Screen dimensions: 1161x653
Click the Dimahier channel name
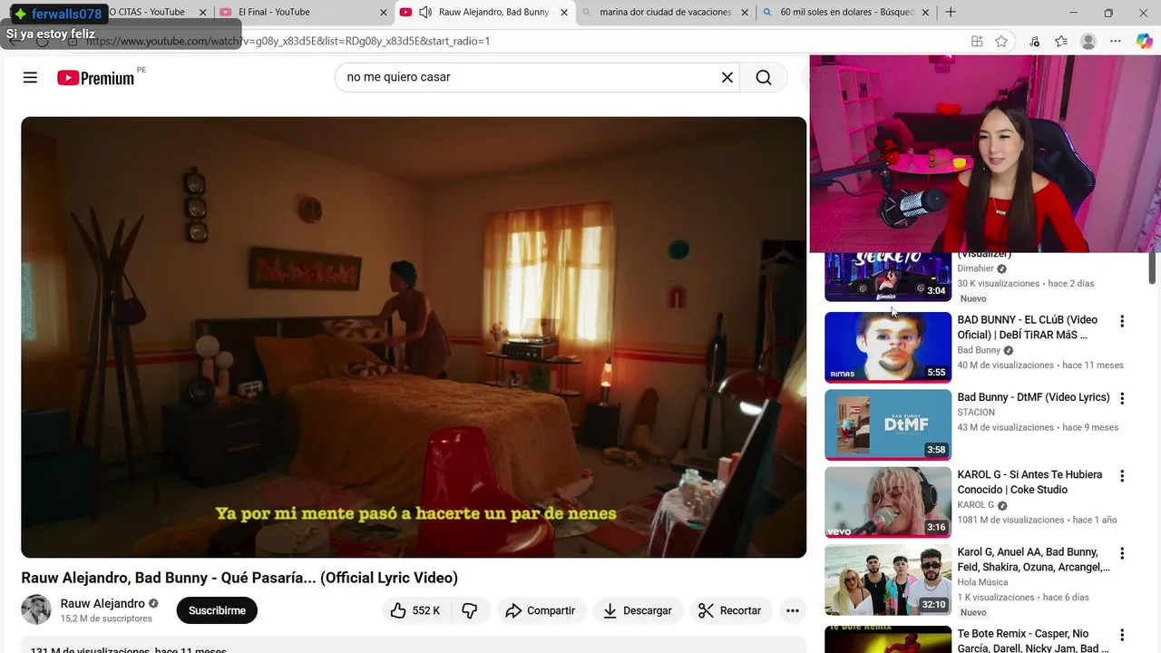pos(975,268)
